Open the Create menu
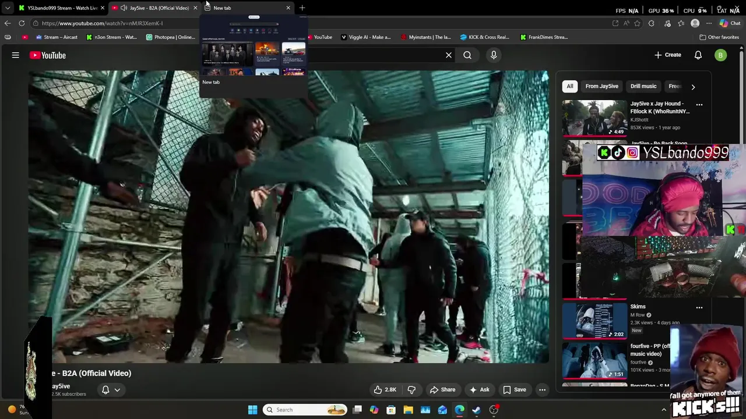This screenshot has width=746, height=419. 667,55
